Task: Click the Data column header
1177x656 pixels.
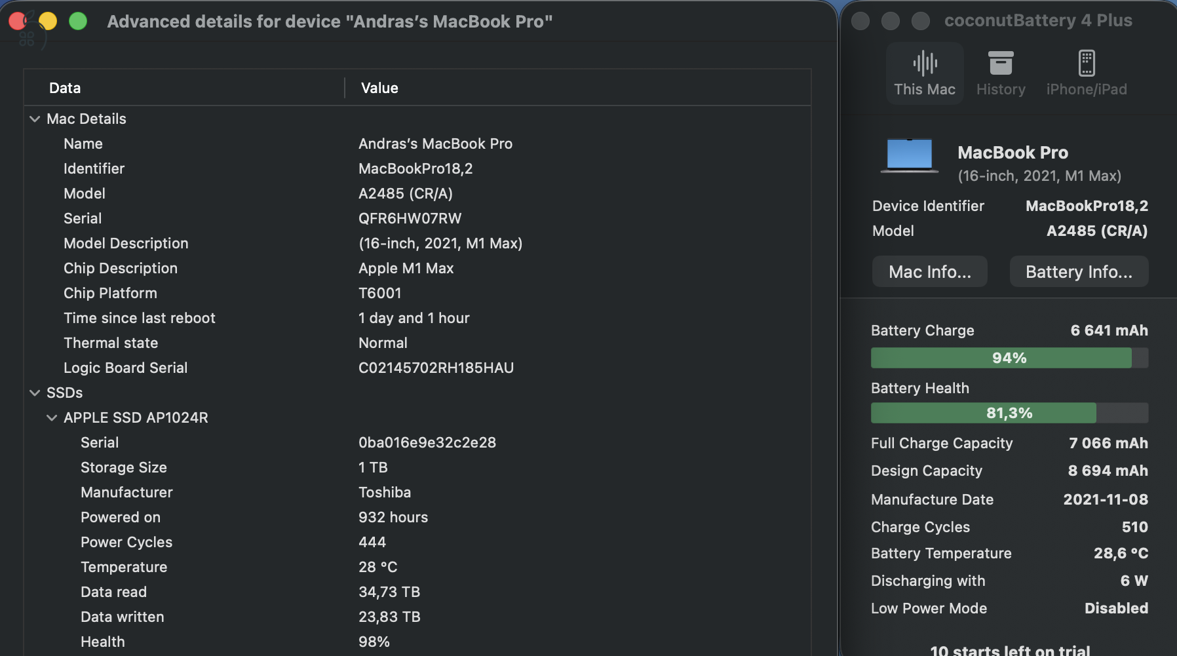Action: coord(64,87)
